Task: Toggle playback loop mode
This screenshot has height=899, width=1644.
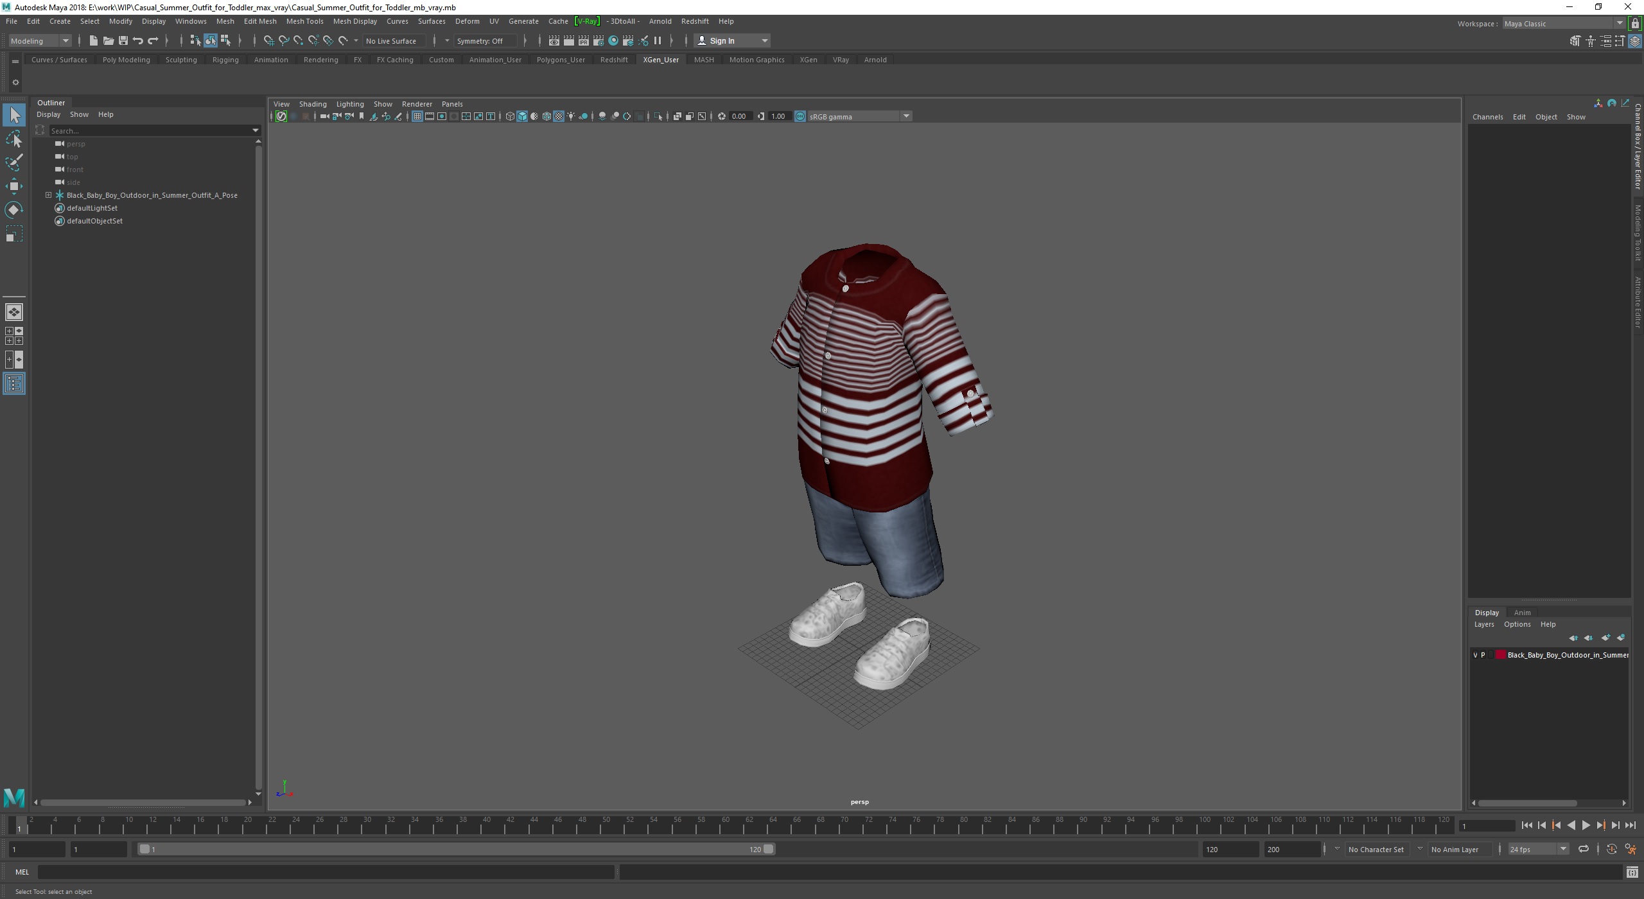Action: [1584, 849]
